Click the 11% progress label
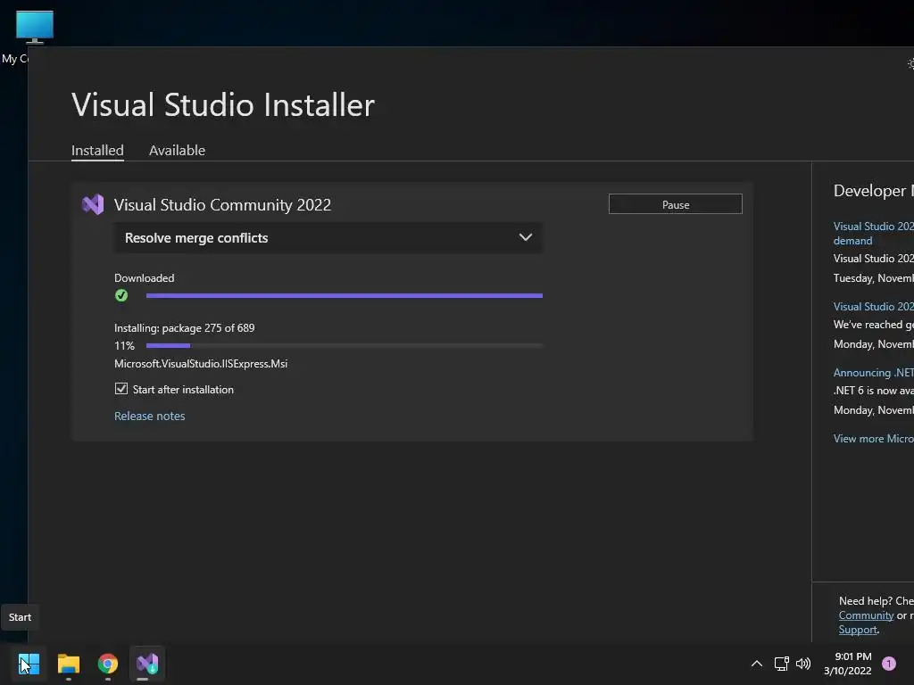The width and height of the screenshot is (914, 685). pyautogui.click(x=124, y=345)
